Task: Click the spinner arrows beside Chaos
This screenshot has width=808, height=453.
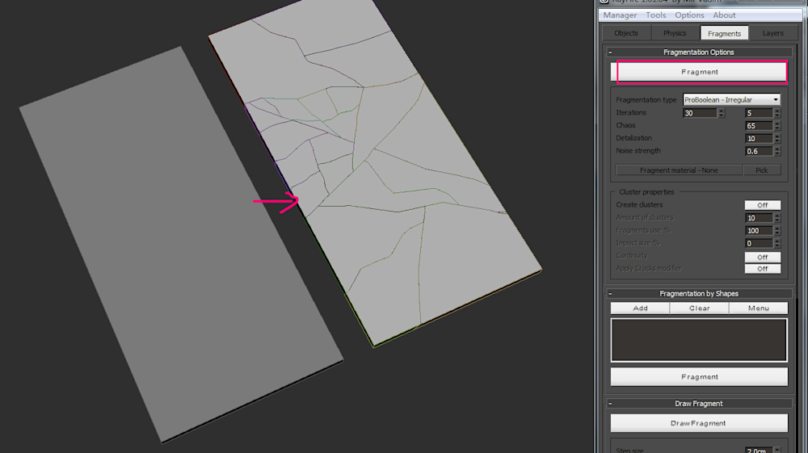Action: (x=777, y=126)
